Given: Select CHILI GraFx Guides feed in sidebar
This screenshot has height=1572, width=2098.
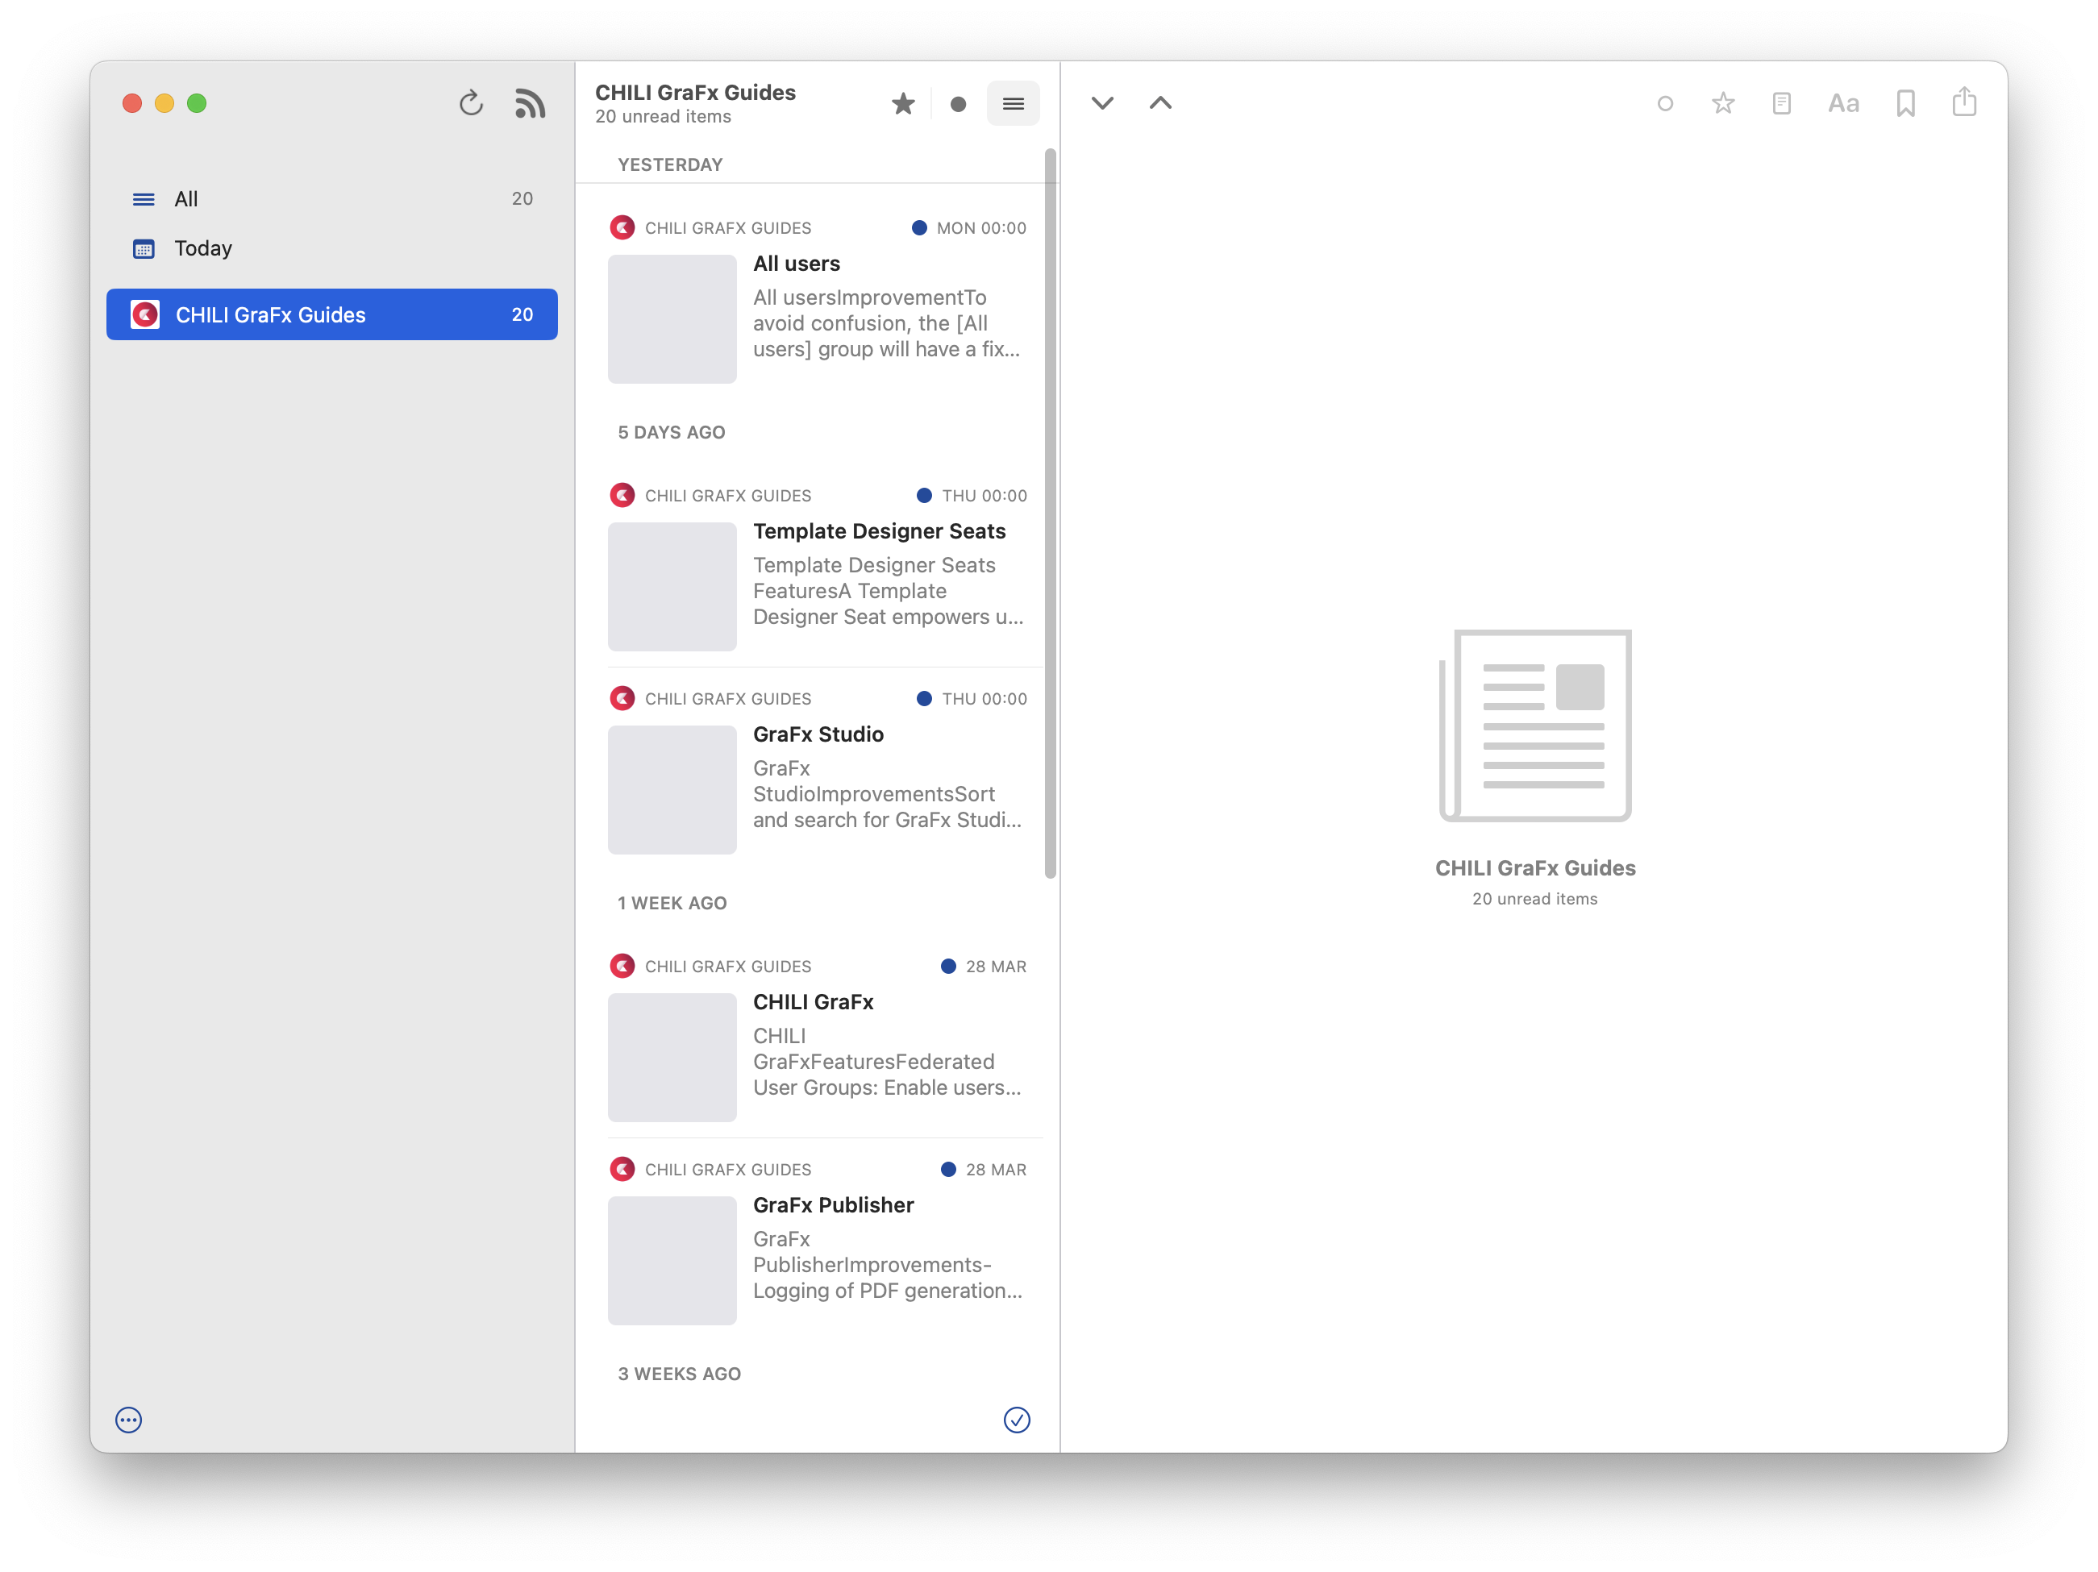Looking at the screenshot, I should [x=332, y=314].
